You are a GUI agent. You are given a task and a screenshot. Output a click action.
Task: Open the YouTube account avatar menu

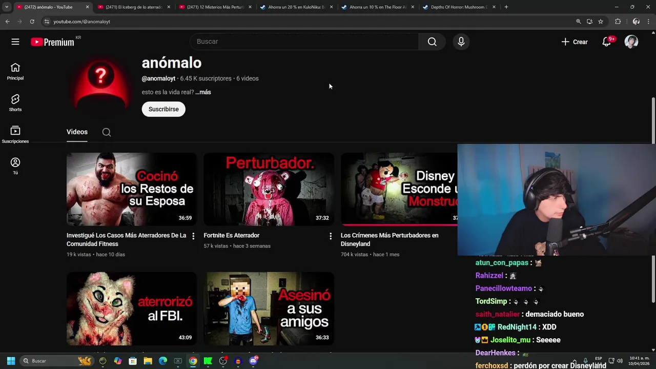(x=631, y=42)
